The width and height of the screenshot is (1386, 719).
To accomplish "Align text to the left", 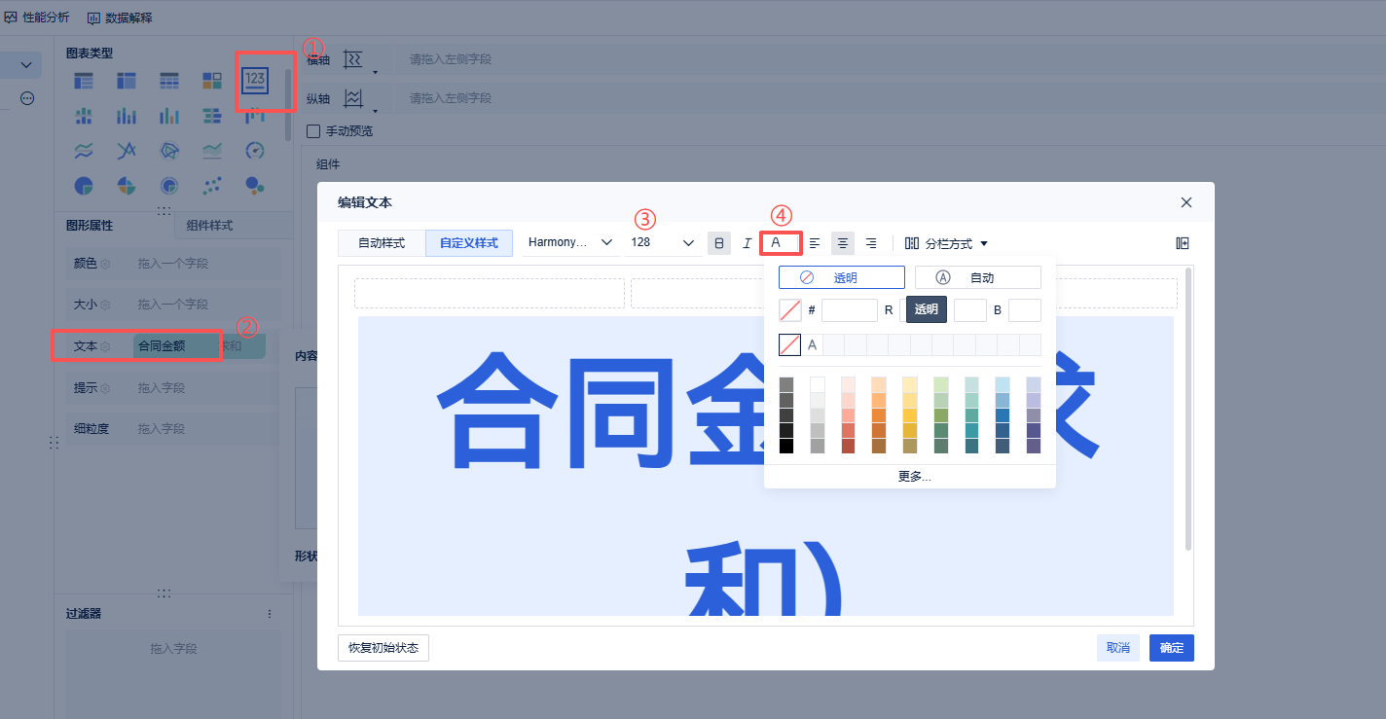I will [815, 243].
